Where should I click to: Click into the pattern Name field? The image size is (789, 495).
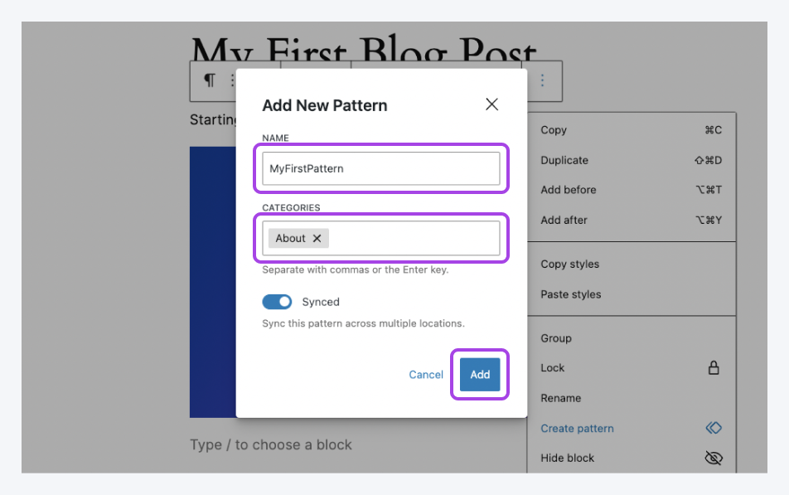click(381, 168)
